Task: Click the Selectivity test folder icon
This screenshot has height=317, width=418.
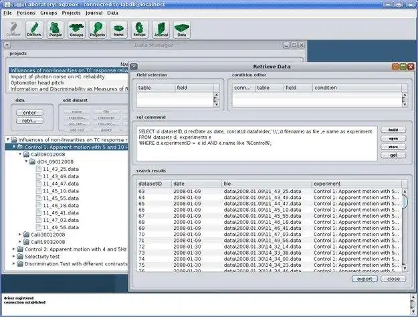Action: [x=20, y=257]
